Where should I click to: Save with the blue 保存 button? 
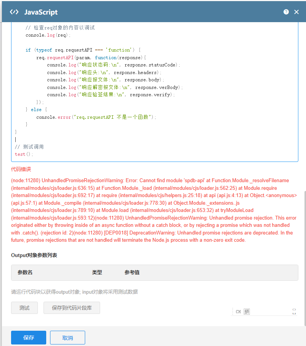coord(29,337)
